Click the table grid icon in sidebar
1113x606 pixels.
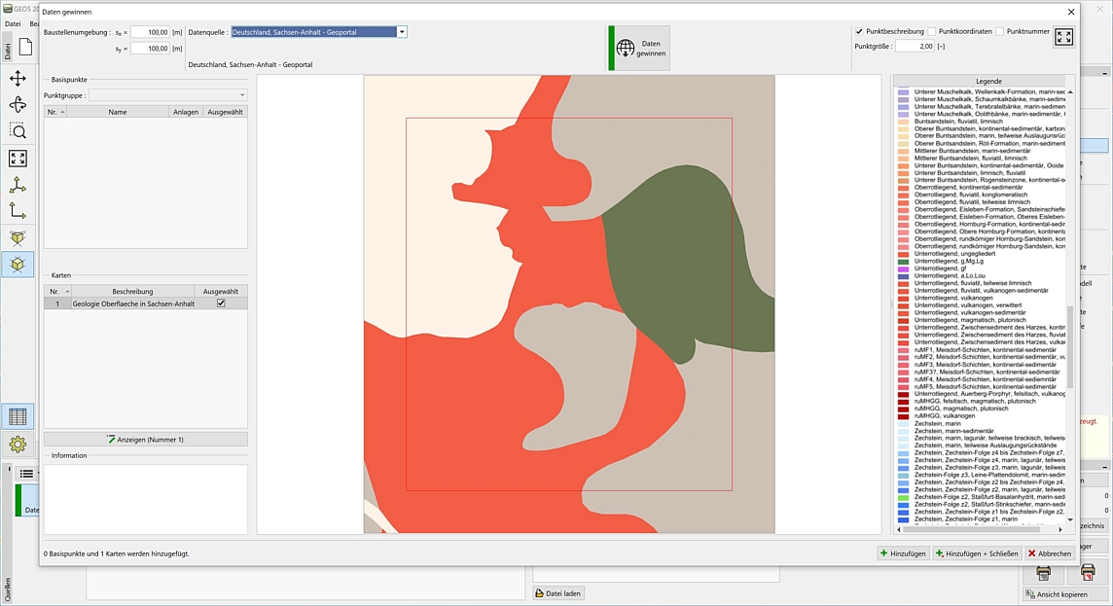18,416
